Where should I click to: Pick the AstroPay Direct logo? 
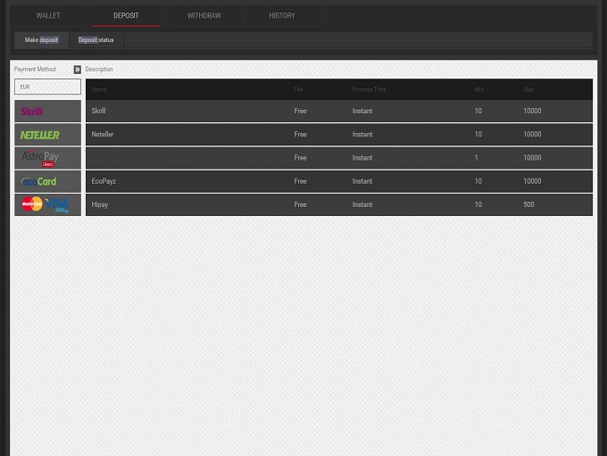coord(47,158)
